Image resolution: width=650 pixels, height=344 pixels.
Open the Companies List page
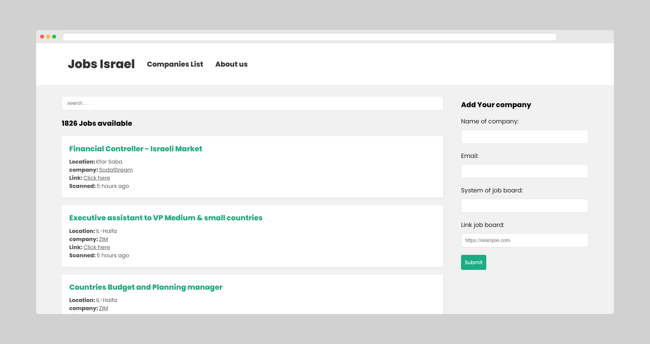(x=175, y=64)
